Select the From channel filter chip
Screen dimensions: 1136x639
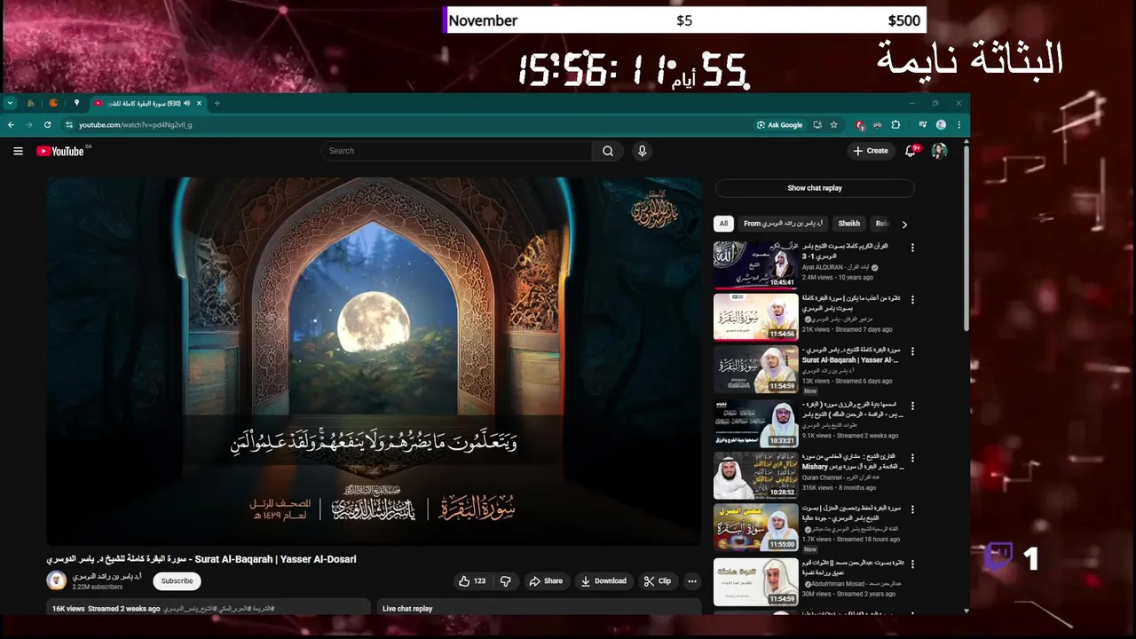784,224
